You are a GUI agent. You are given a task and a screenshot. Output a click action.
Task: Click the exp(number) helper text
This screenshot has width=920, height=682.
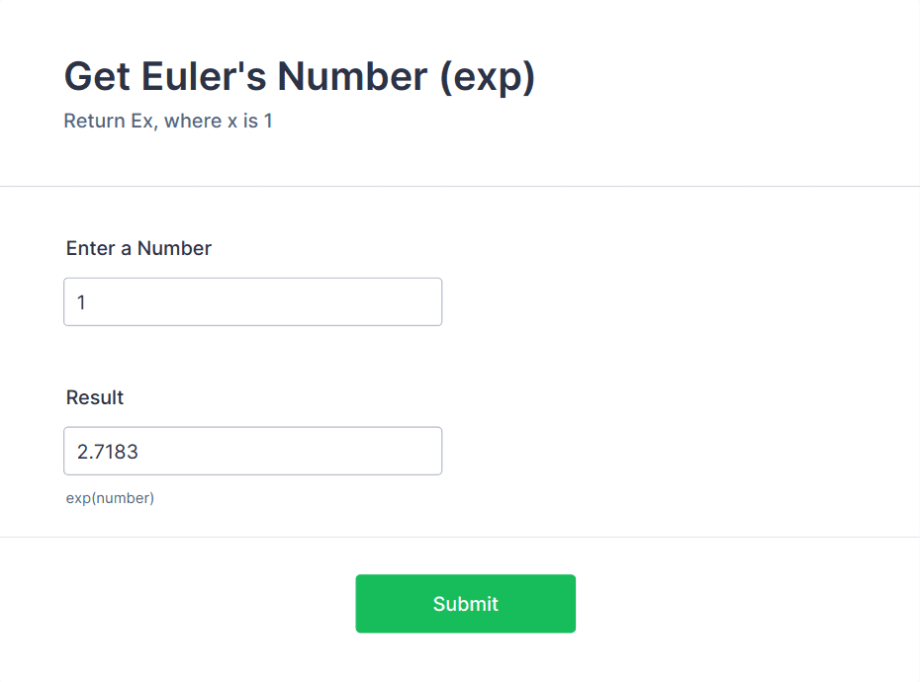tap(110, 497)
